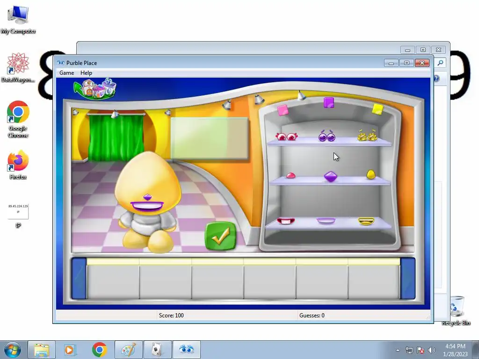Open the Recycle Bin
Image resolution: width=479 pixels, height=359 pixels.
point(457,310)
